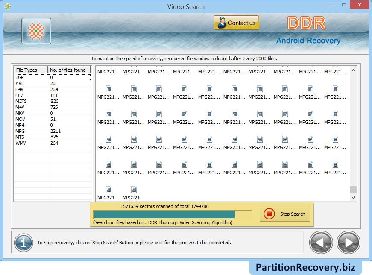This screenshot has width=372, height=275.
Task: Click the title bar application icon
Action: (7, 6)
